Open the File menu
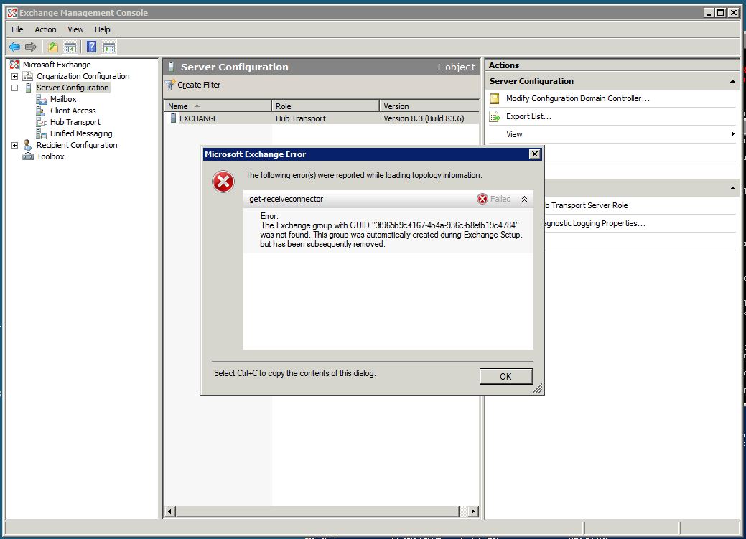The image size is (746, 539). click(18, 29)
